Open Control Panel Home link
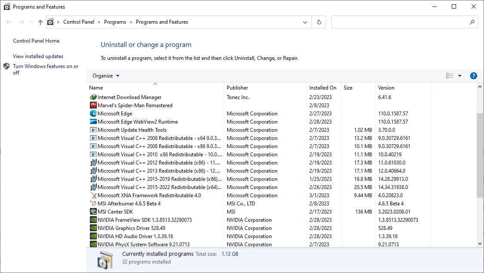This screenshot has height=273, width=484. click(x=36, y=41)
